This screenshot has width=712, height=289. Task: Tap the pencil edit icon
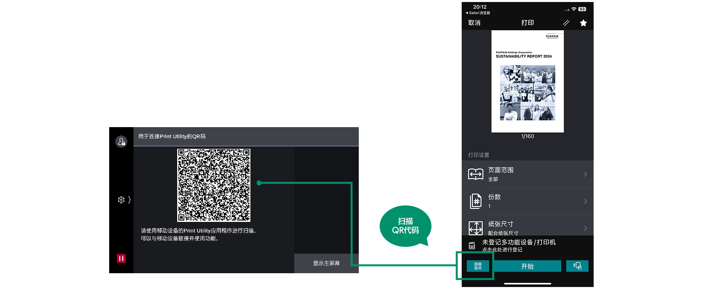point(566,23)
